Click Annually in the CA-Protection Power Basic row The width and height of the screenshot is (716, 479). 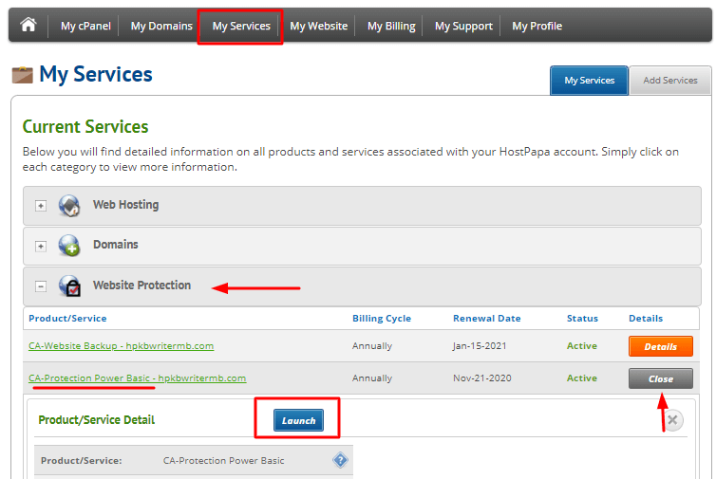(372, 378)
